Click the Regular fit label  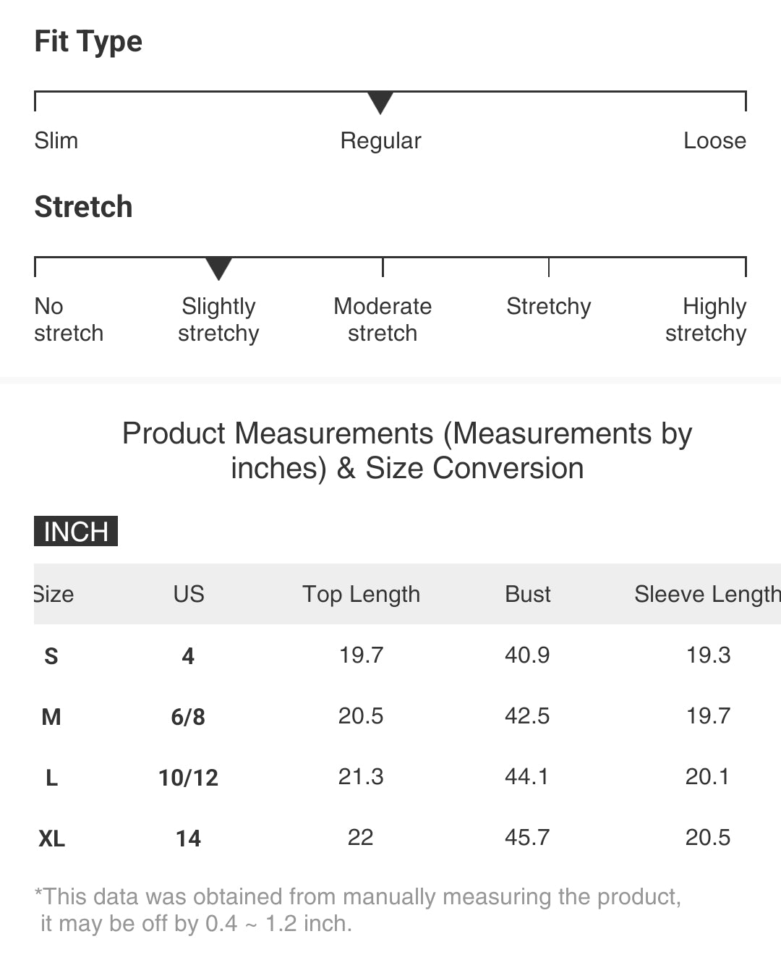point(380,141)
